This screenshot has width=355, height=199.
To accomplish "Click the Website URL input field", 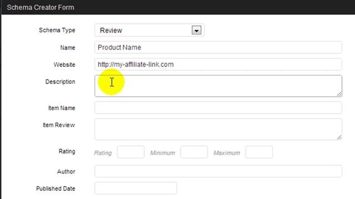I will [x=218, y=65].
